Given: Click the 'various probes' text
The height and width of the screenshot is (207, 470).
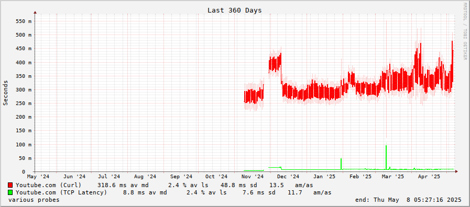Looking at the screenshot, I should (34, 200).
